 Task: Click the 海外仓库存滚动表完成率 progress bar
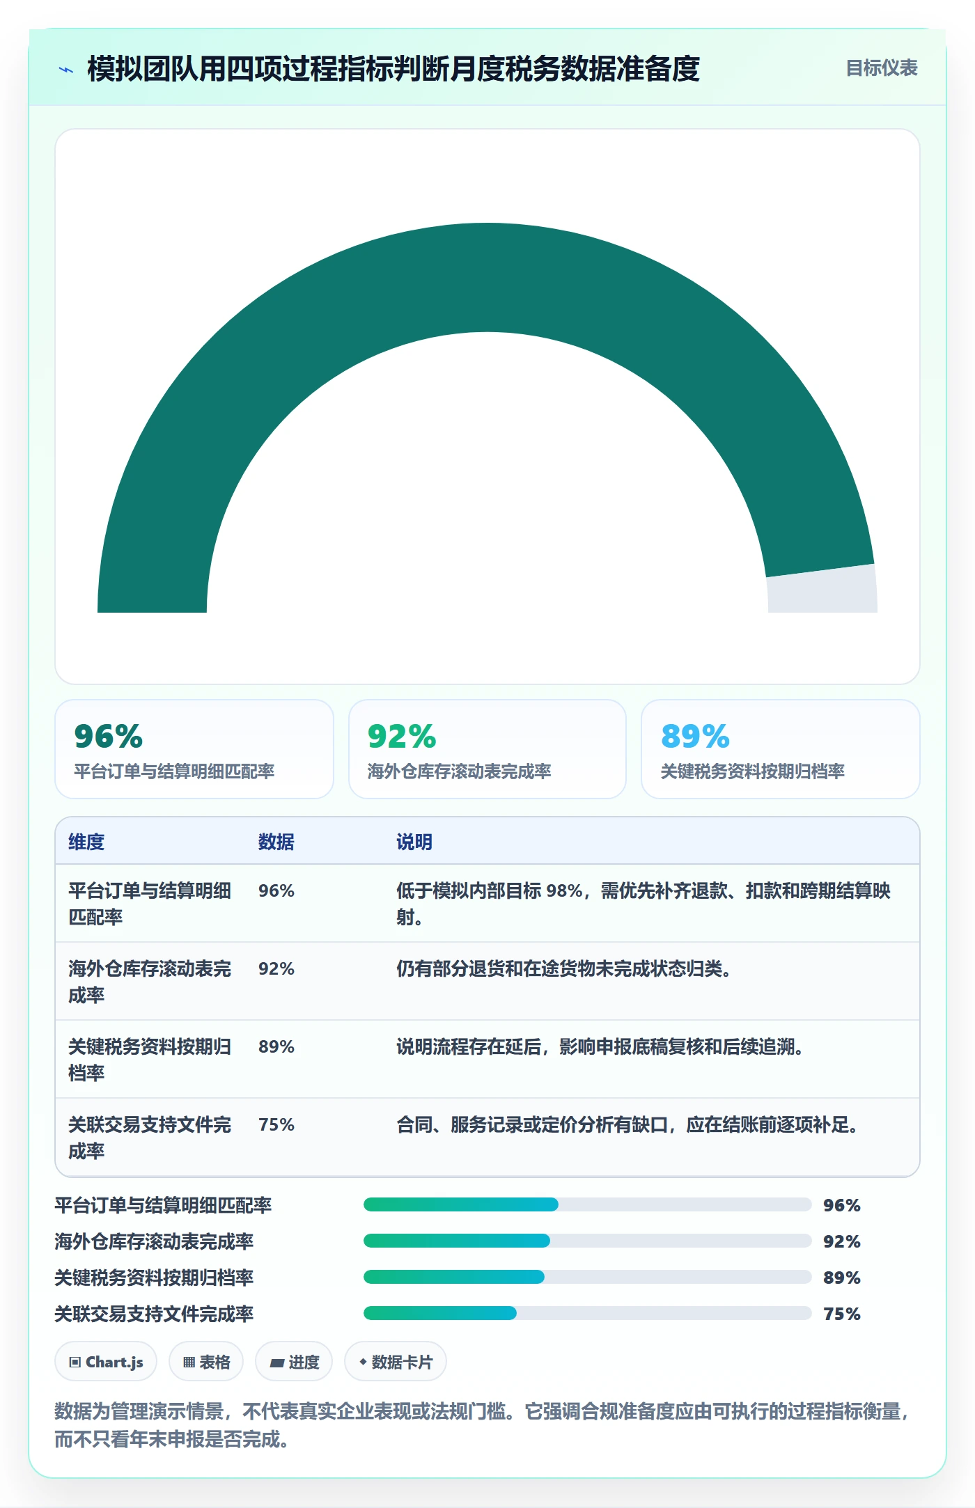coord(588,1241)
